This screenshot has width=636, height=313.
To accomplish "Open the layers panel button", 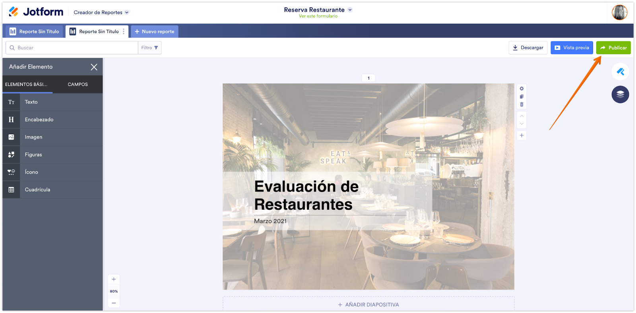I will 620,95.
